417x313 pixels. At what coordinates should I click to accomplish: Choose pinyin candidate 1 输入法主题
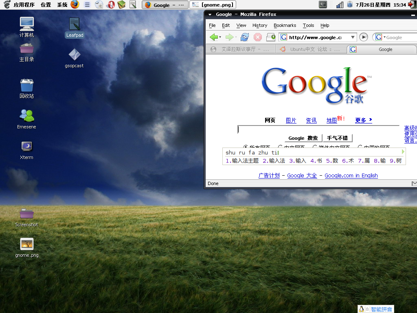pyautogui.click(x=242, y=161)
